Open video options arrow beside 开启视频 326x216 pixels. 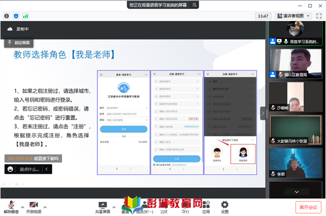click(x=45, y=207)
